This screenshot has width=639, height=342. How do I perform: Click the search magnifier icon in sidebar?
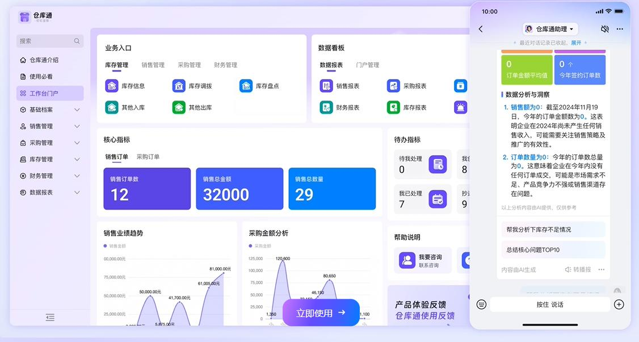click(x=77, y=41)
